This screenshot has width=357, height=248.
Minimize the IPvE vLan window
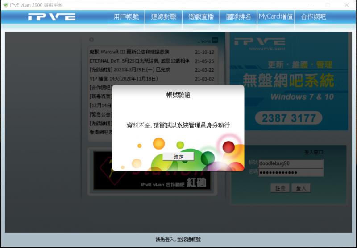coord(310,5)
